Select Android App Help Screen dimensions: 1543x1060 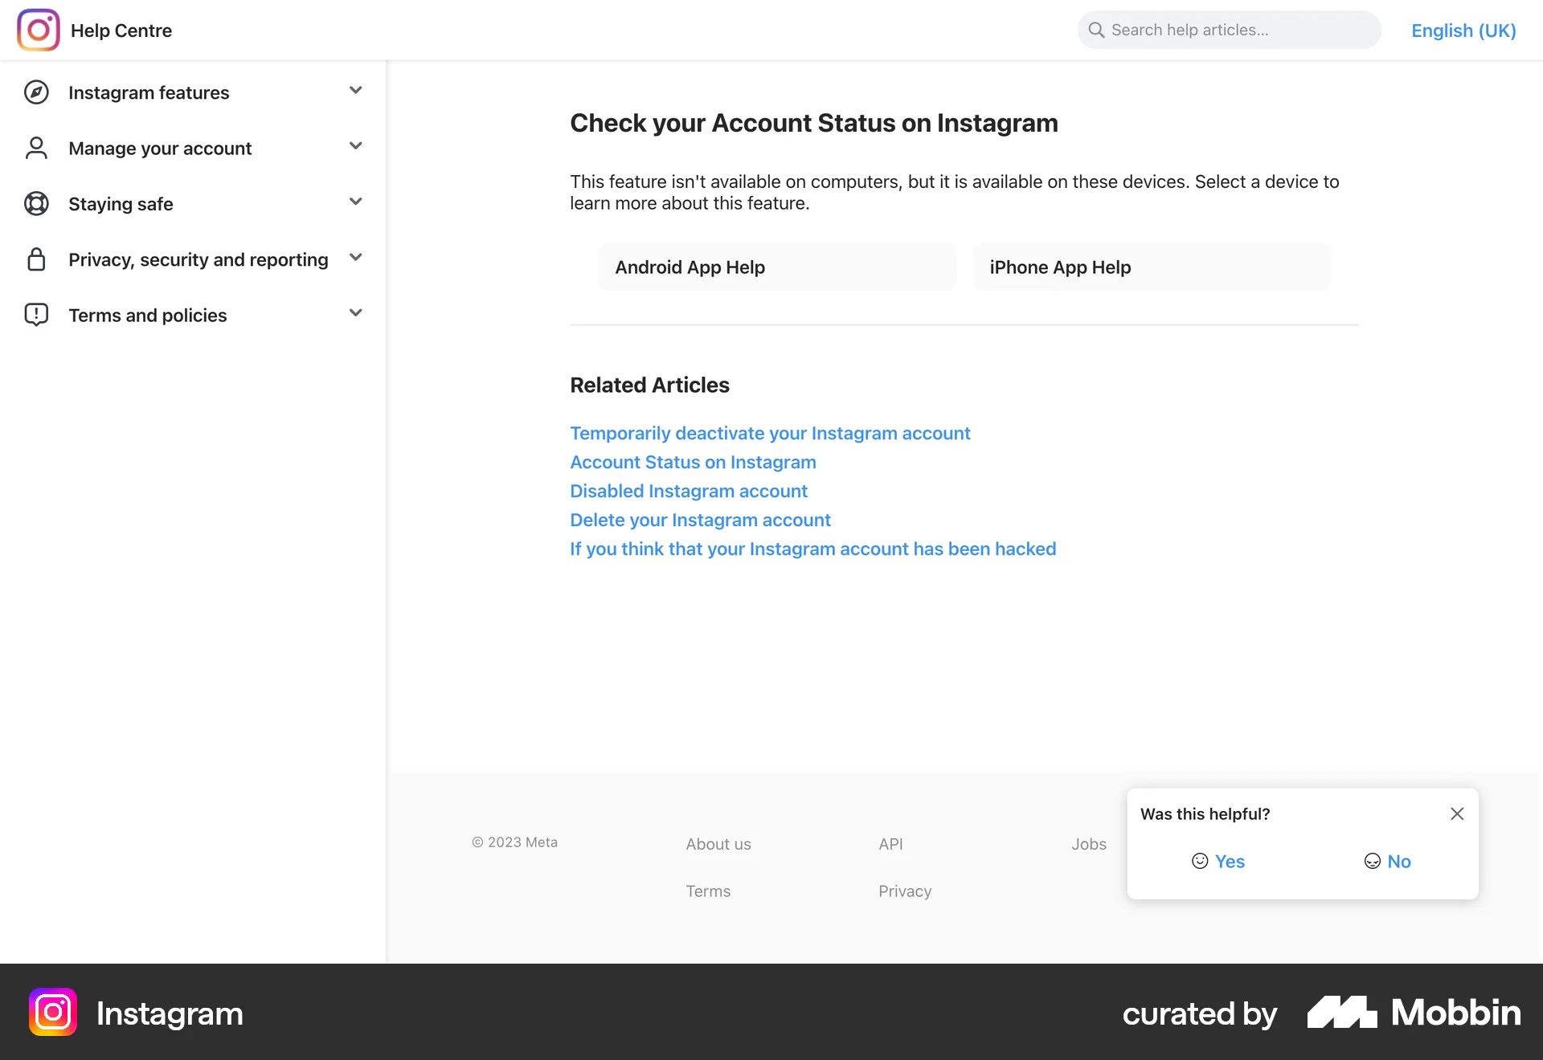776,267
